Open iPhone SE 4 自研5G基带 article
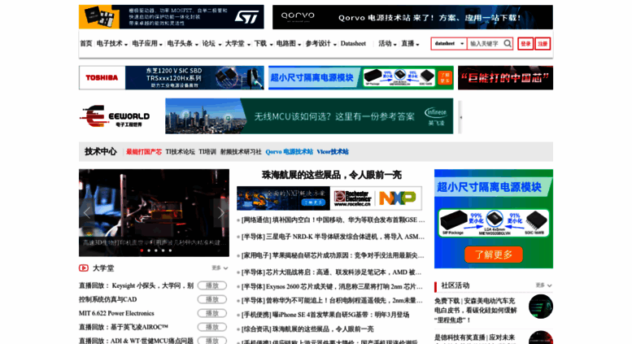 coord(325,315)
